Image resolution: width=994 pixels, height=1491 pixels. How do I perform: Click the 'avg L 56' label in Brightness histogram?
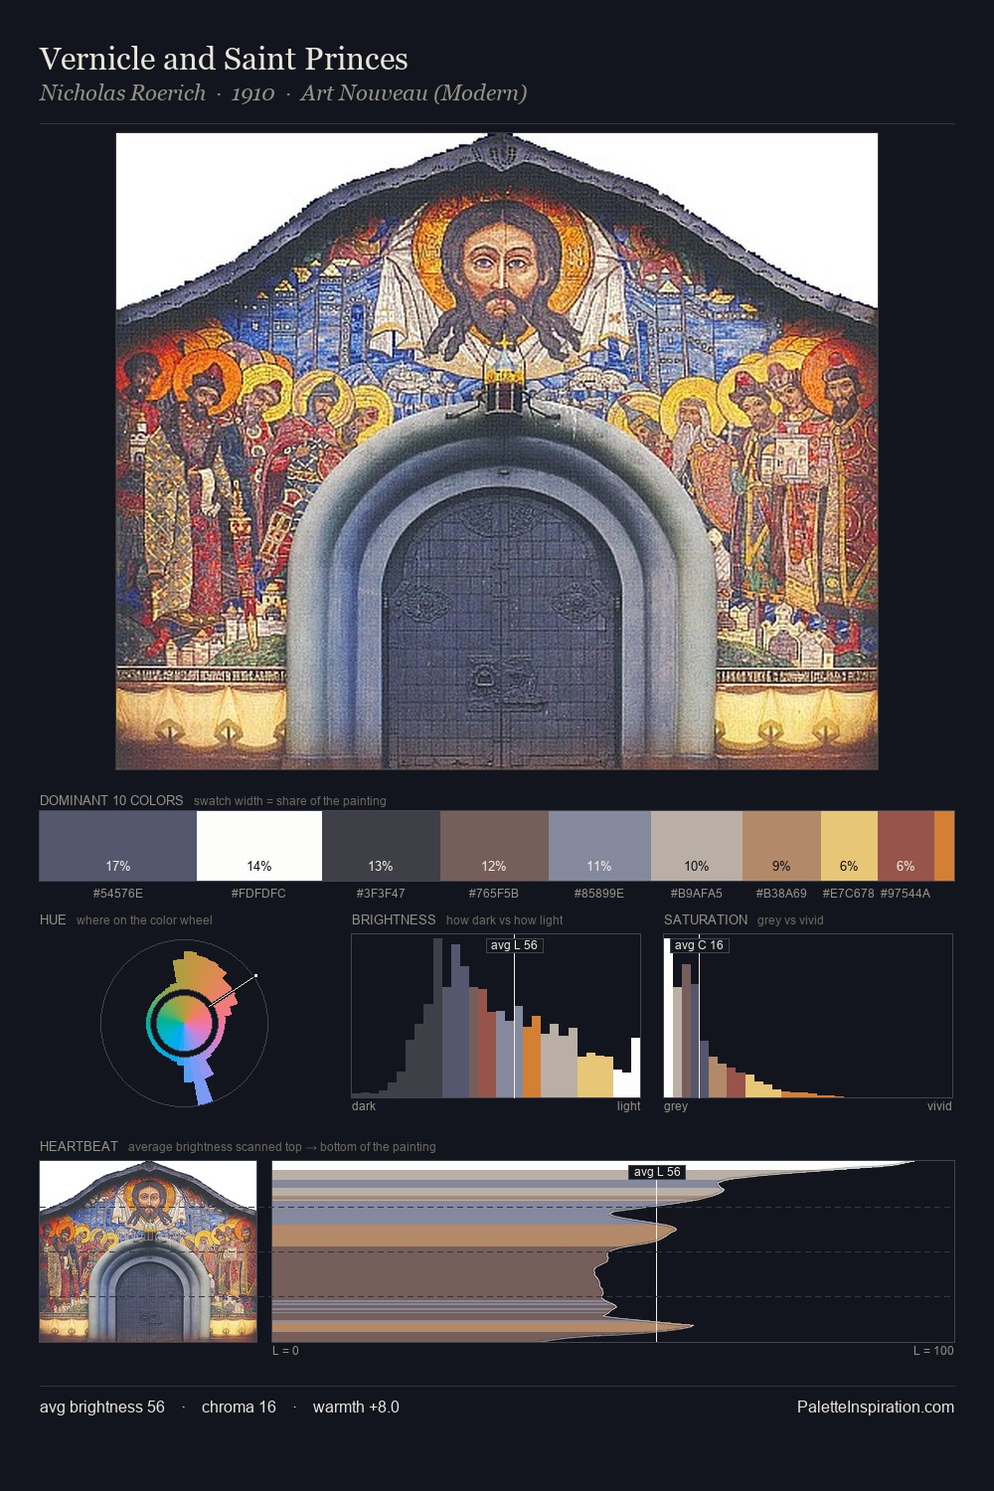(514, 945)
